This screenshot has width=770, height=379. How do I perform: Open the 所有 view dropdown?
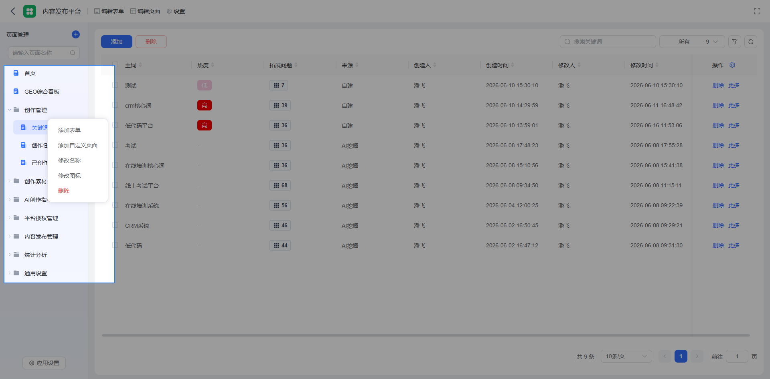[692, 42]
